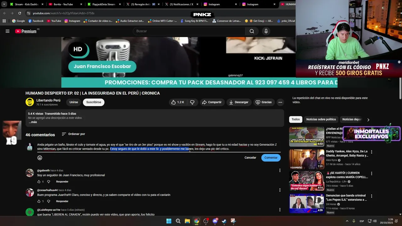The width and height of the screenshot is (402, 226).
Task: Open File Explorer from taskbar
Action: click(x=187, y=221)
